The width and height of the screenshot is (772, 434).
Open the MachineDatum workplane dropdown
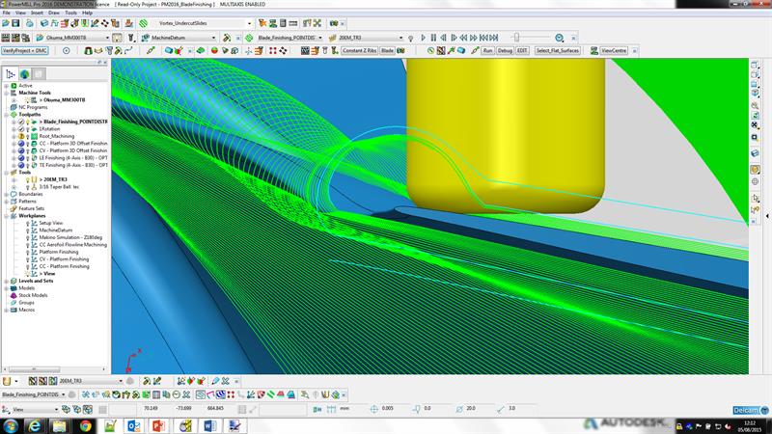(213, 38)
